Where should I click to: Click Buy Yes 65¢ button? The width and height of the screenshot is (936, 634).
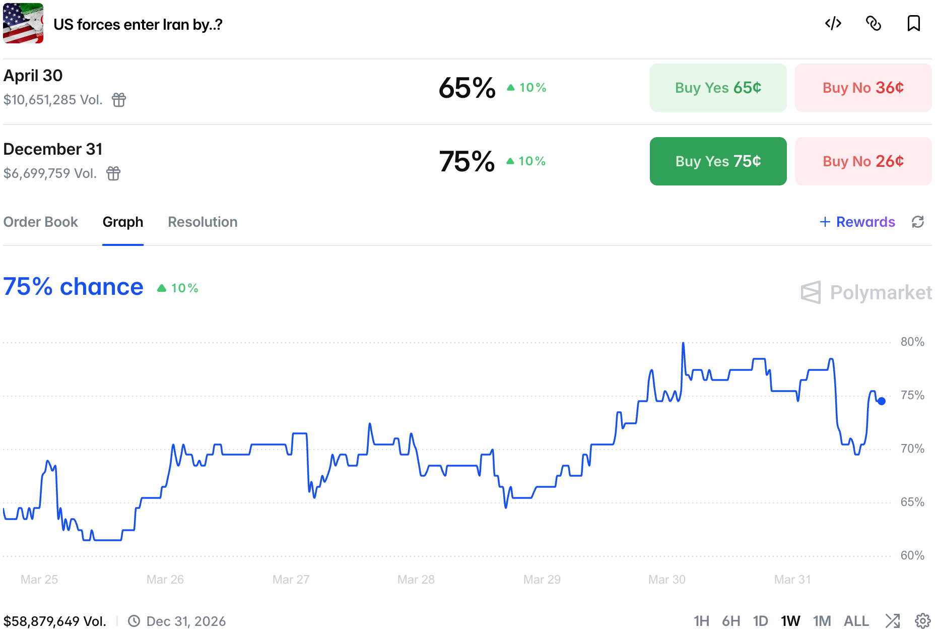(718, 88)
